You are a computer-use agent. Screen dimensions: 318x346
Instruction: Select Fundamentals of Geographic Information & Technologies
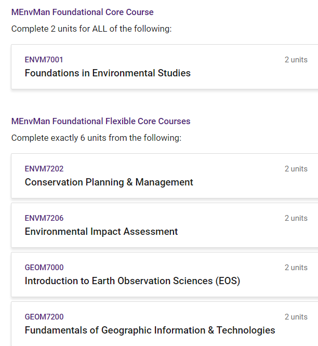(x=150, y=330)
